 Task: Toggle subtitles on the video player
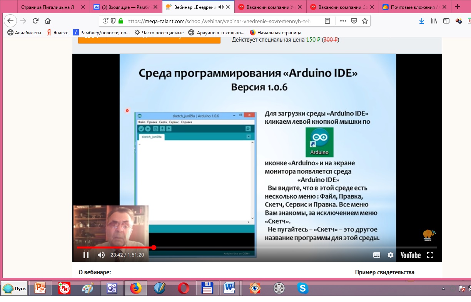click(377, 255)
